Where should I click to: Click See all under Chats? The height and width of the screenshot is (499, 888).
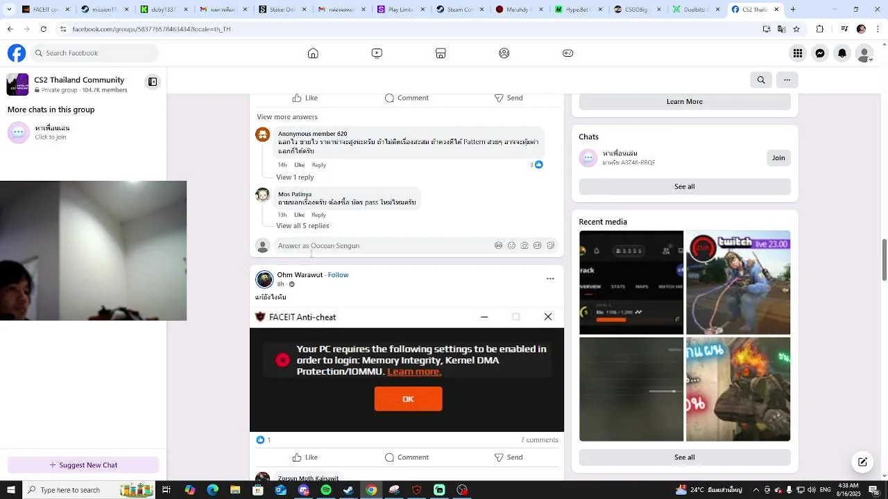point(685,186)
